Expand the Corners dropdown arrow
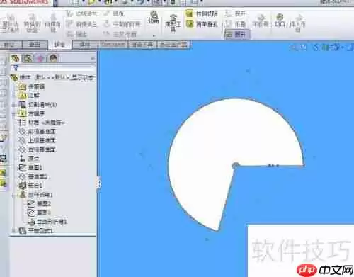 (x=154, y=35)
